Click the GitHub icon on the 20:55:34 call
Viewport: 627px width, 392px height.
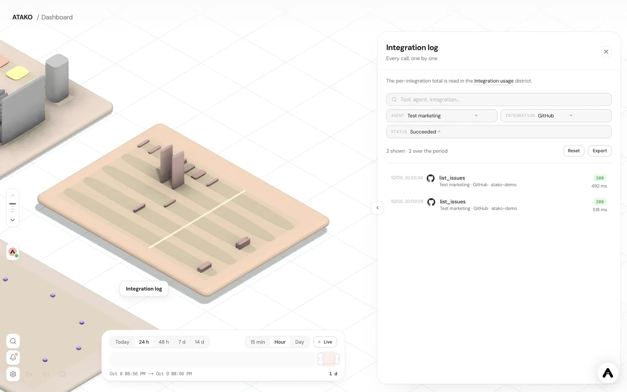pos(431,178)
